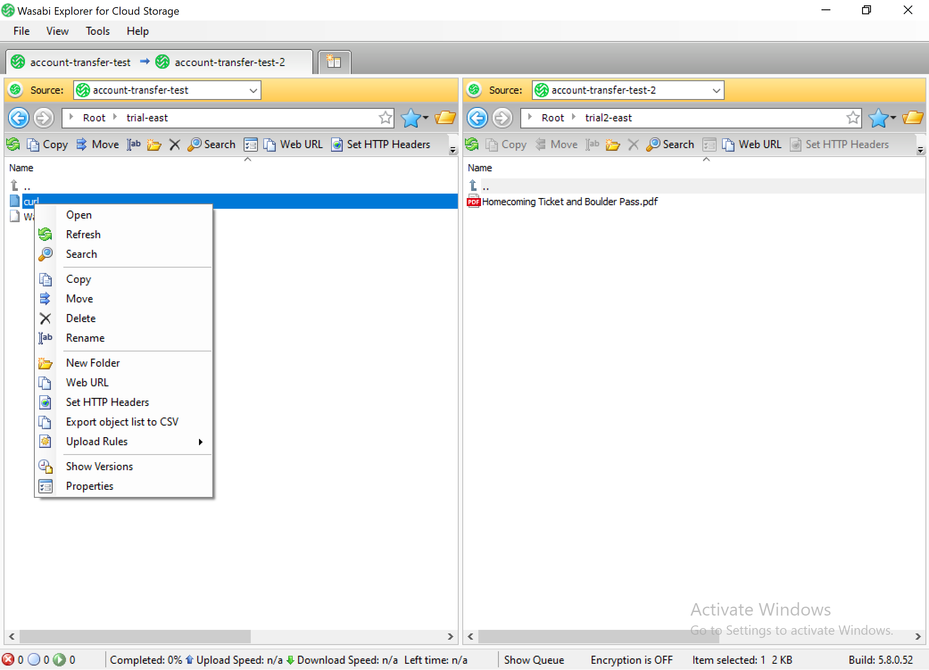Viewport: 929px width, 670px height.
Task: Click Web URL in the left pane toolbar
Action: (x=293, y=144)
